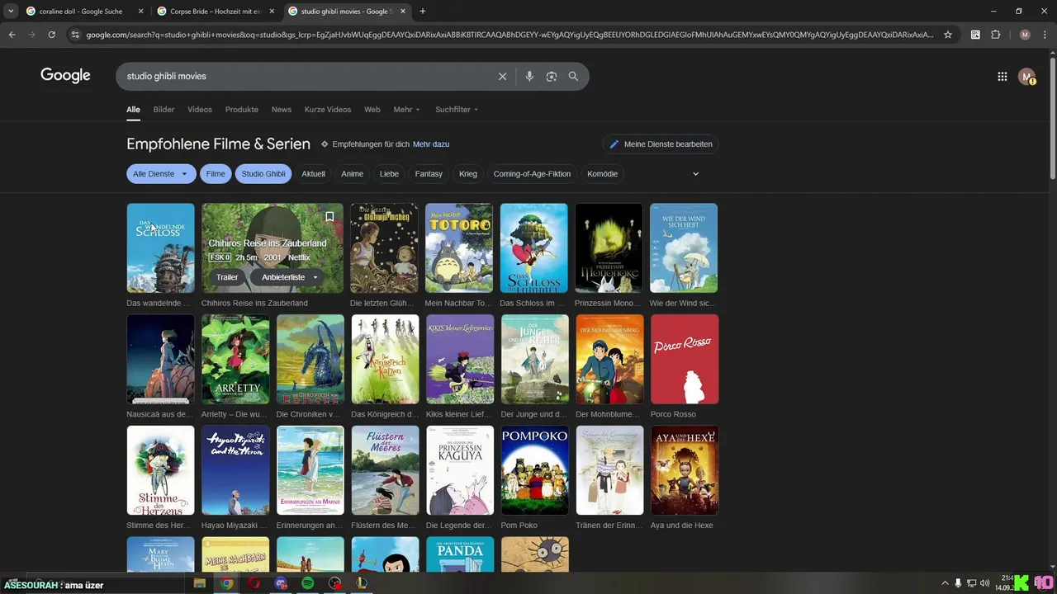Save Chihiros Reise to watchlist bookmark icon
Viewport: 1057px width, 594px height.
(329, 217)
